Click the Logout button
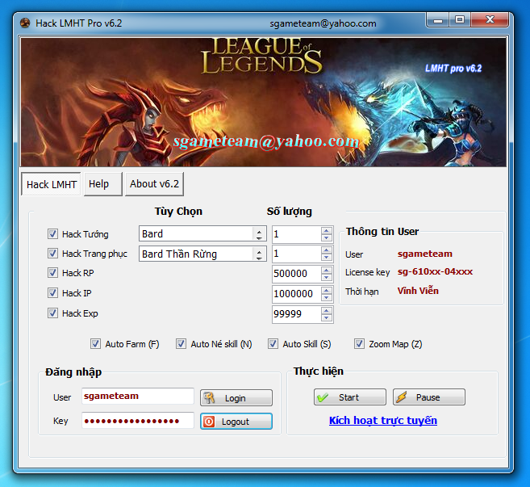 pos(236,422)
